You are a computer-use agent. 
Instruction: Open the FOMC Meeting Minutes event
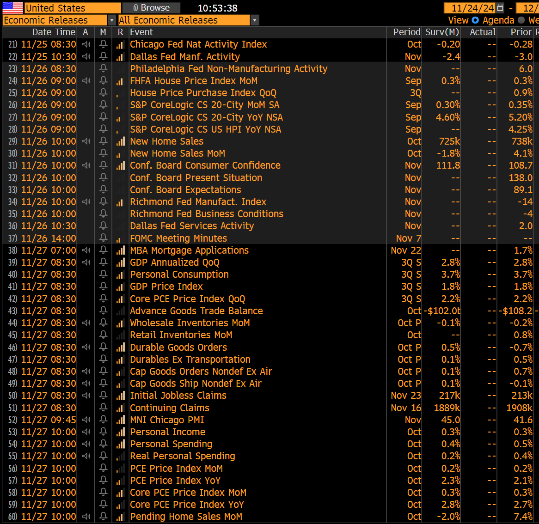pos(178,238)
